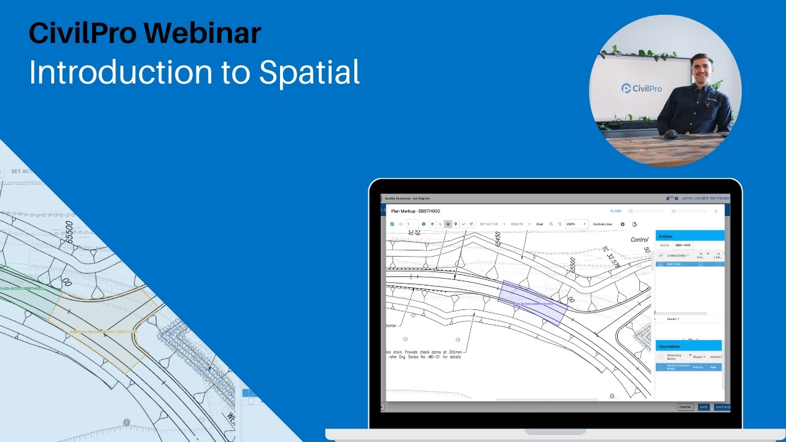This screenshot has width=786, height=442.
Task: Select the polyline drawing tool
Action: coord(464,224)
